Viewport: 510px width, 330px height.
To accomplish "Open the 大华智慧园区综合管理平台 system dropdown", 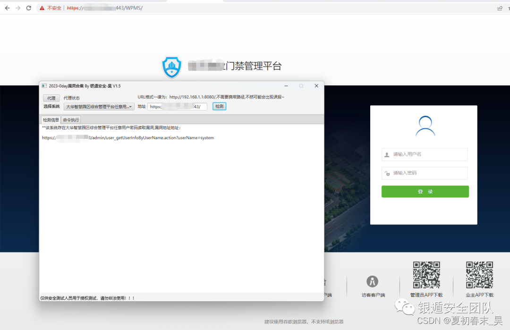I will (x=99, y=106).
